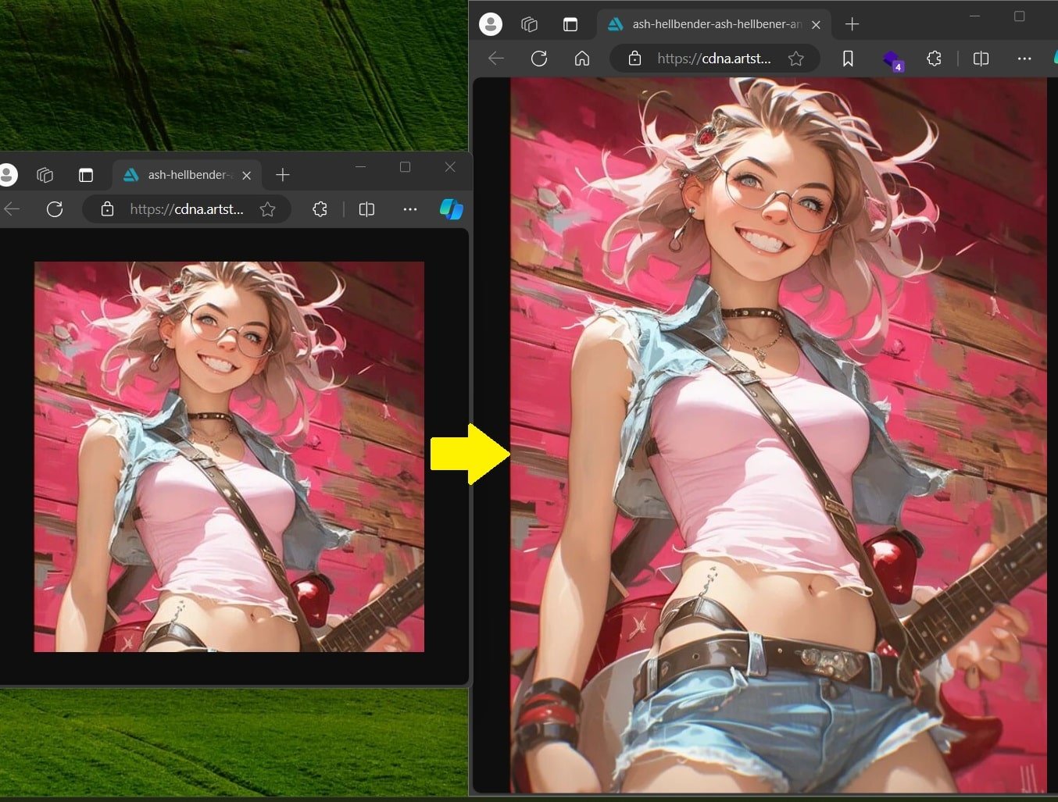Open tab actions menu in right window

coord(570,24)
